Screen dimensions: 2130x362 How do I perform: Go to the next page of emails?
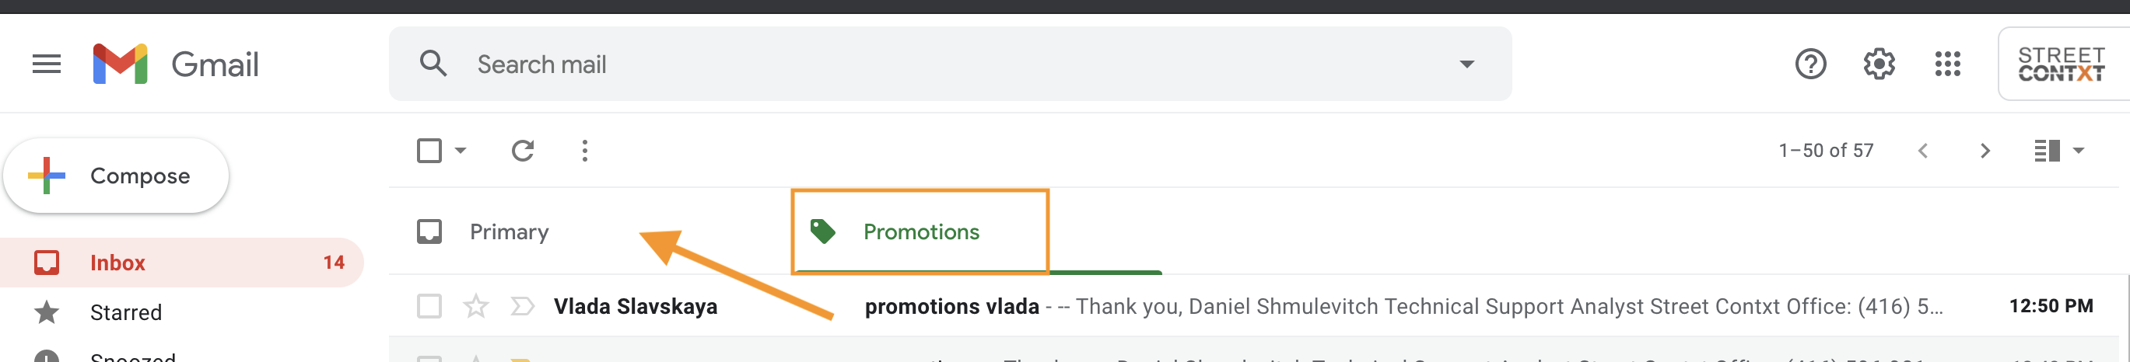click(1985, 151)
